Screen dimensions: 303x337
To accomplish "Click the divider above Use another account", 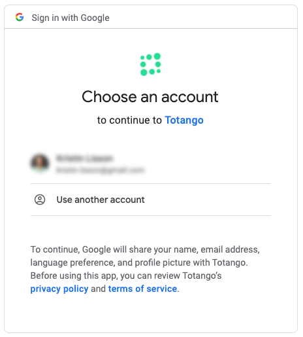I will click(x=151, y=184).
